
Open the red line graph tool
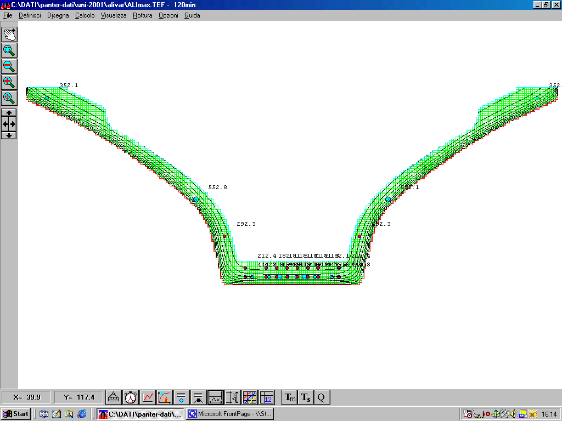pos(148,397)
